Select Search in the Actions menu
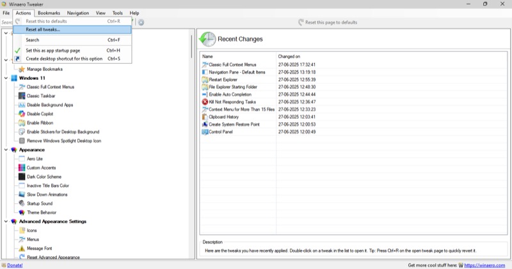Image resolution: width=512 pixels, height=269 pixels. click(x=72, y=40)
